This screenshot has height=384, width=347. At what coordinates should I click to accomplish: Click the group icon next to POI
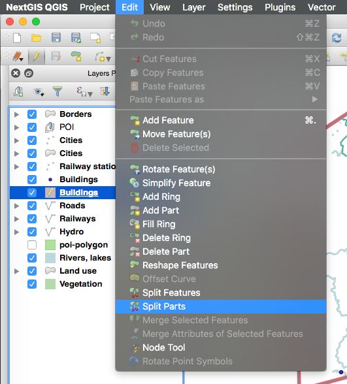(x=50, y=127)
